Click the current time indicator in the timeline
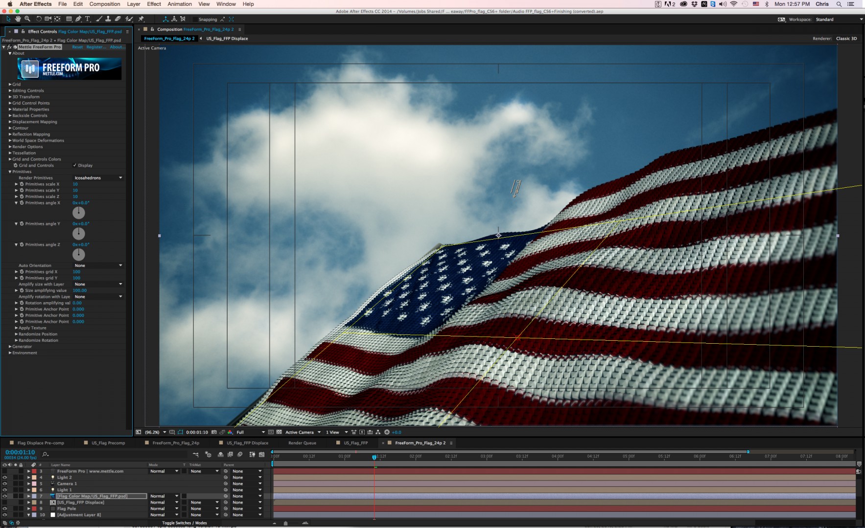The image size is (865, 528). pyautogui.click(x=375, y=457)
